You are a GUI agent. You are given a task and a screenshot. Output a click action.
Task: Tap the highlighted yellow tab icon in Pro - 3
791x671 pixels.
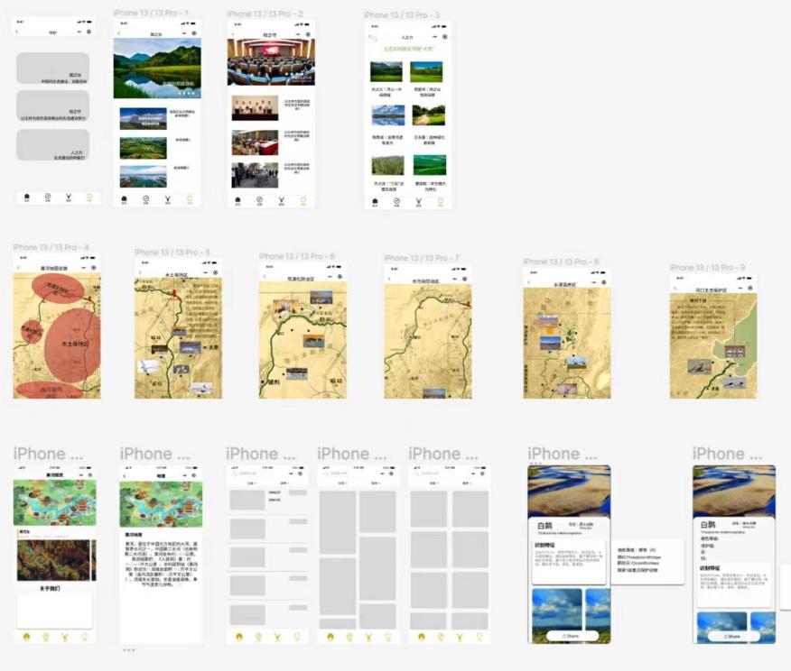440,202
